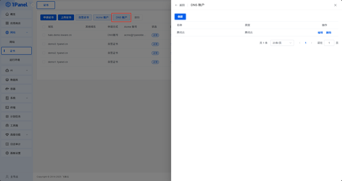Image resolution: width=342 pixels, height=181 pixels.
Task: Click the 数据库 stack icon
Action: point(7,80)
